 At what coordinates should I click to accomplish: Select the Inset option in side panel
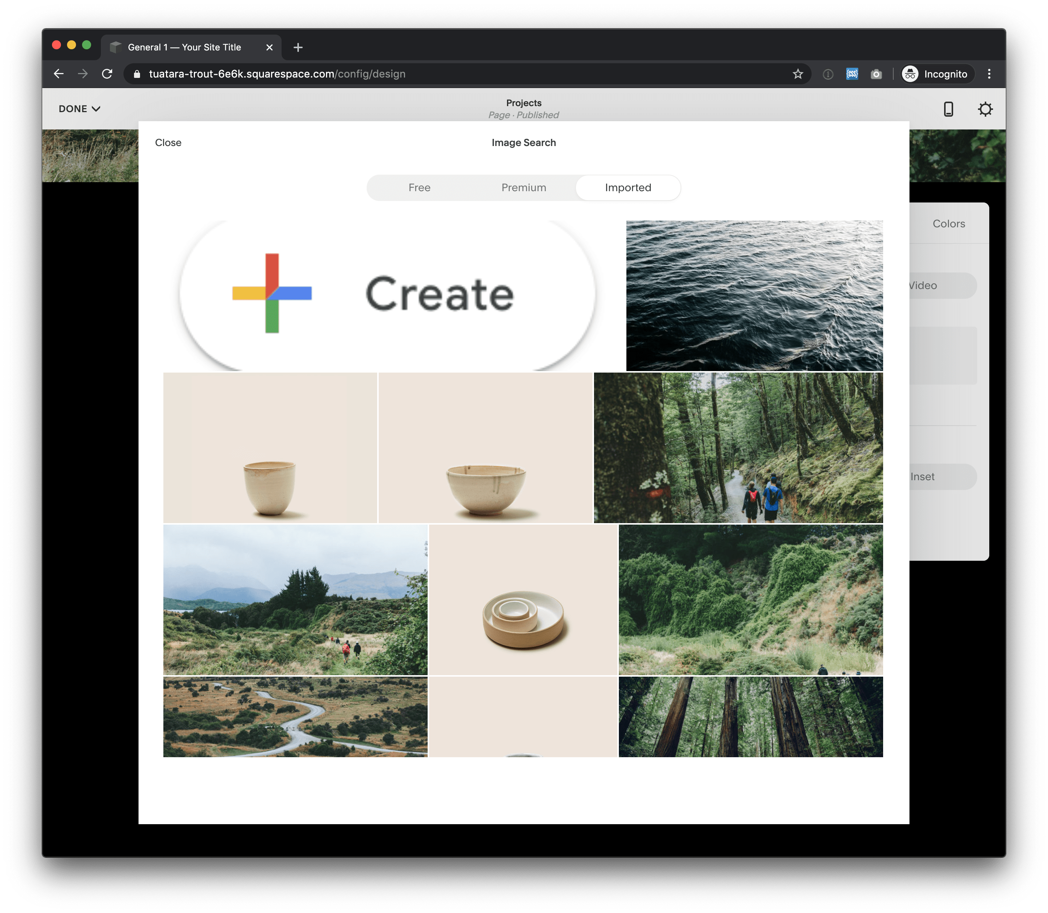[943, 476]
